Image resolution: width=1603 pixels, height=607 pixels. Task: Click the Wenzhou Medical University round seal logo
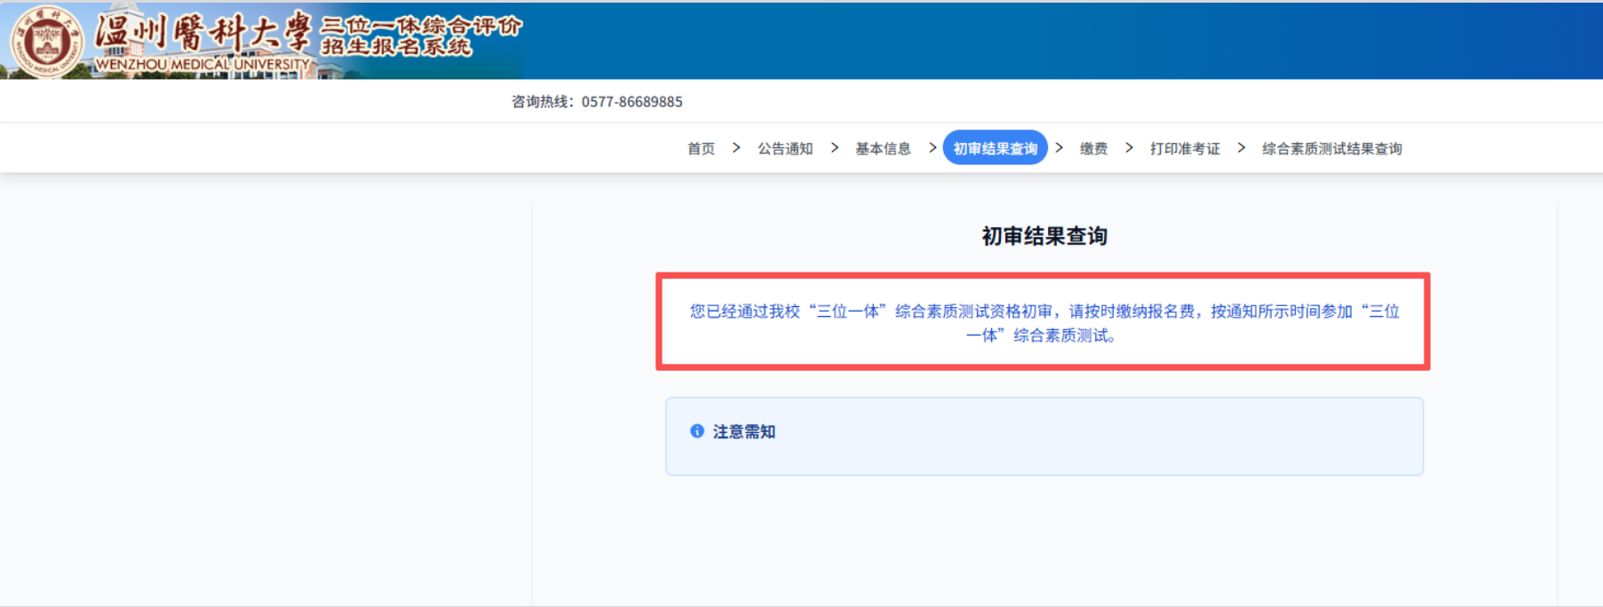tap(46, 41)
